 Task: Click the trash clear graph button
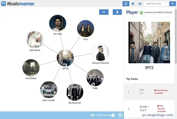(117, 12)
